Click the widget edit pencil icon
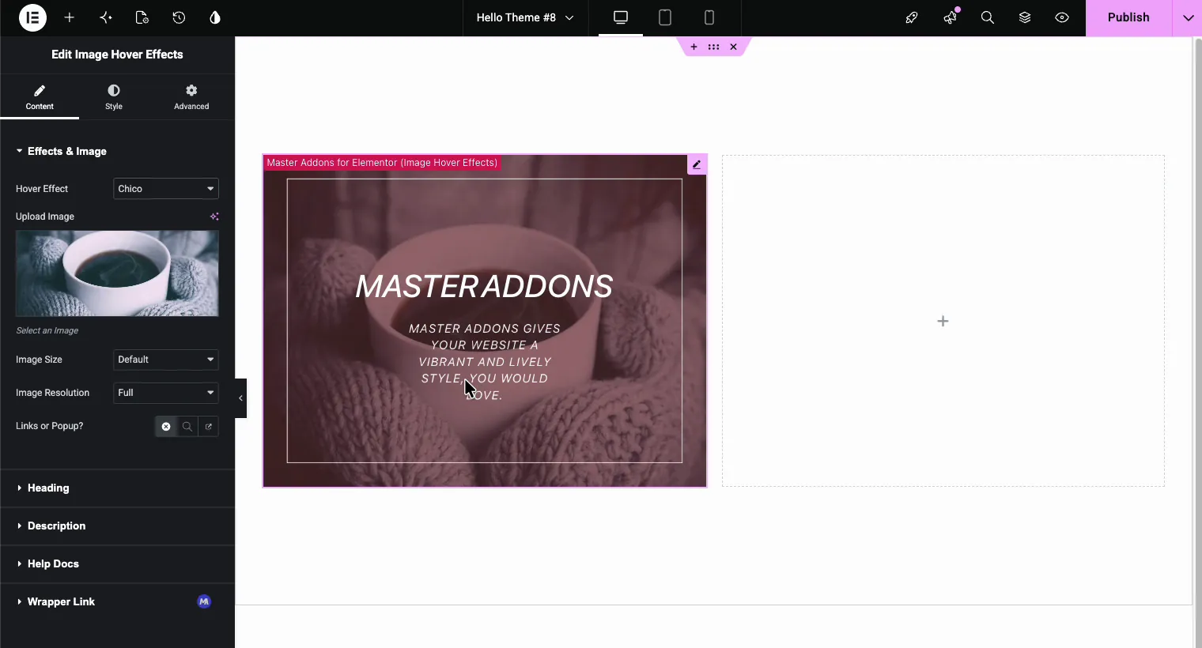Viewport: 1202px width, 648px height. click(697, 164)
